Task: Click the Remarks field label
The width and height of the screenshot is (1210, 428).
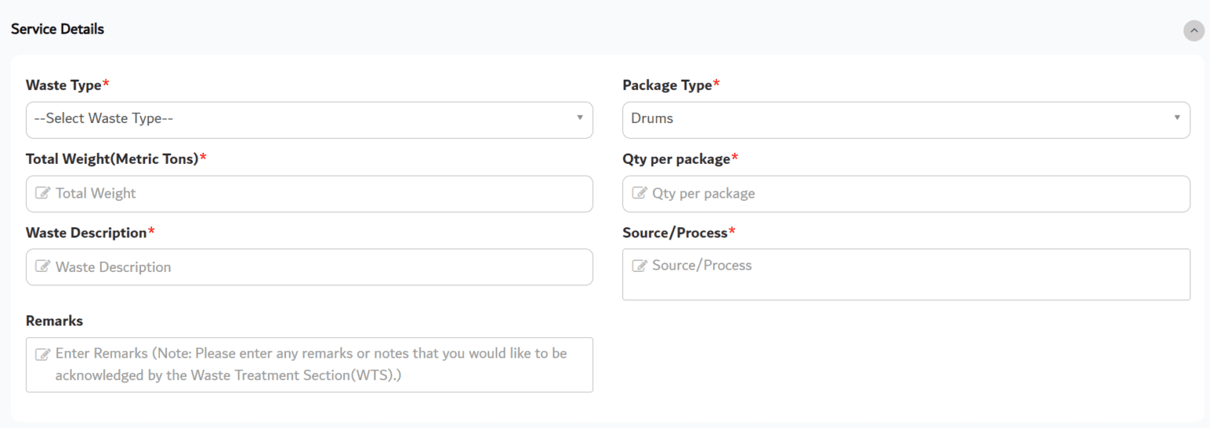Action: tap(54, 321)
